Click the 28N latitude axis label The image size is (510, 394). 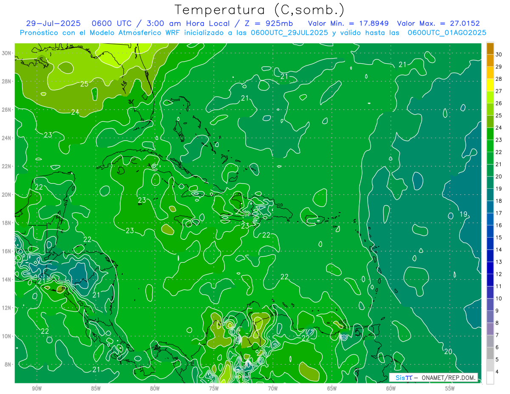pos(7,81)
